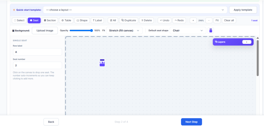Click the Background image icon
This screenshot has width=264, height=128.
(x=13, y=31)
